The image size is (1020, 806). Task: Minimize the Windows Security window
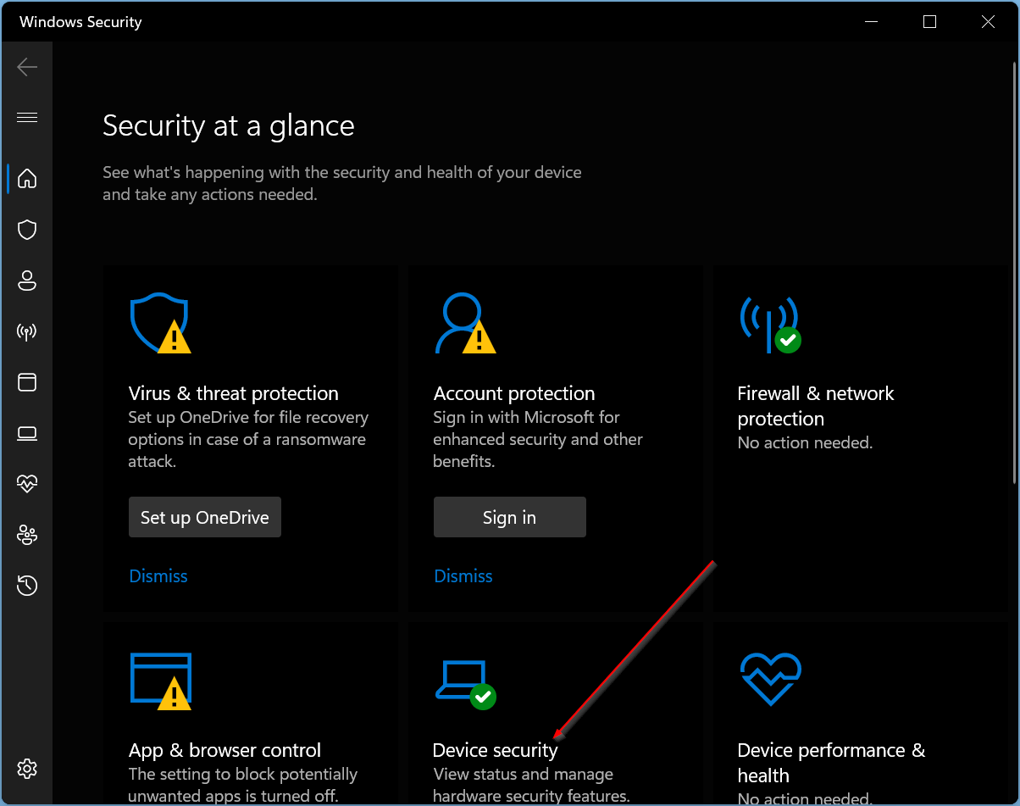(871, 22)
